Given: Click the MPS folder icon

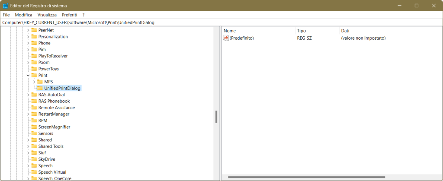Looking at the screenshot, I should 40,82.
